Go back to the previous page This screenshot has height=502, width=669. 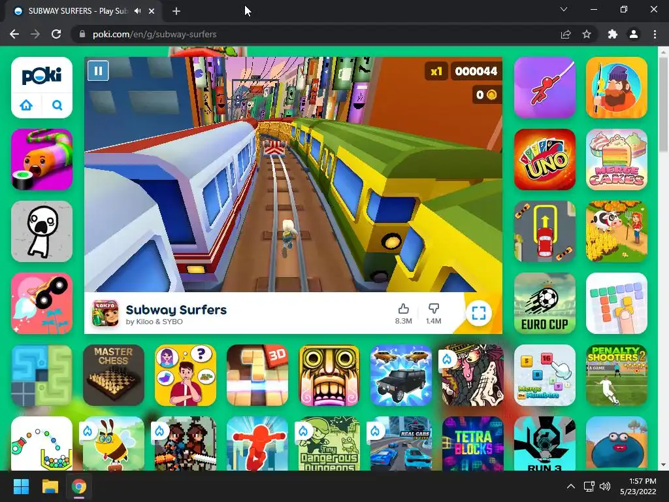pos(14,34)
